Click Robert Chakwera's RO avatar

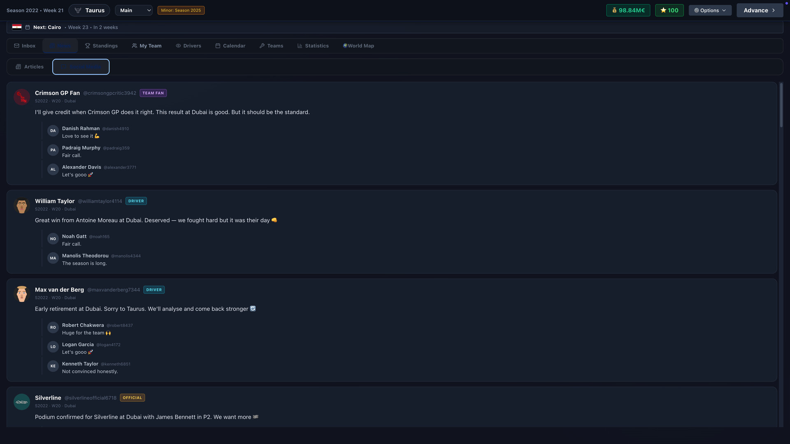coord(53,328)
